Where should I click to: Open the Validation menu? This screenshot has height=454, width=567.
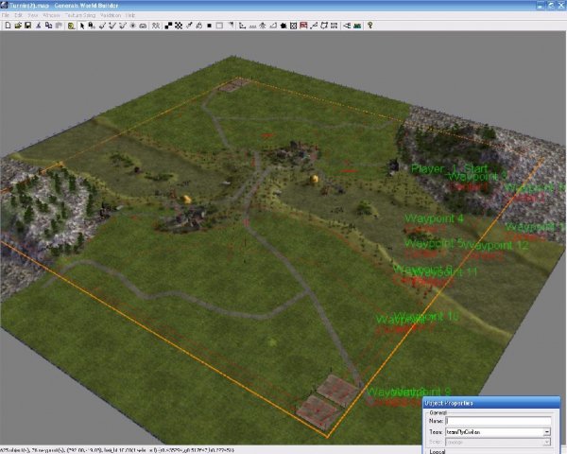coord(111,16)
